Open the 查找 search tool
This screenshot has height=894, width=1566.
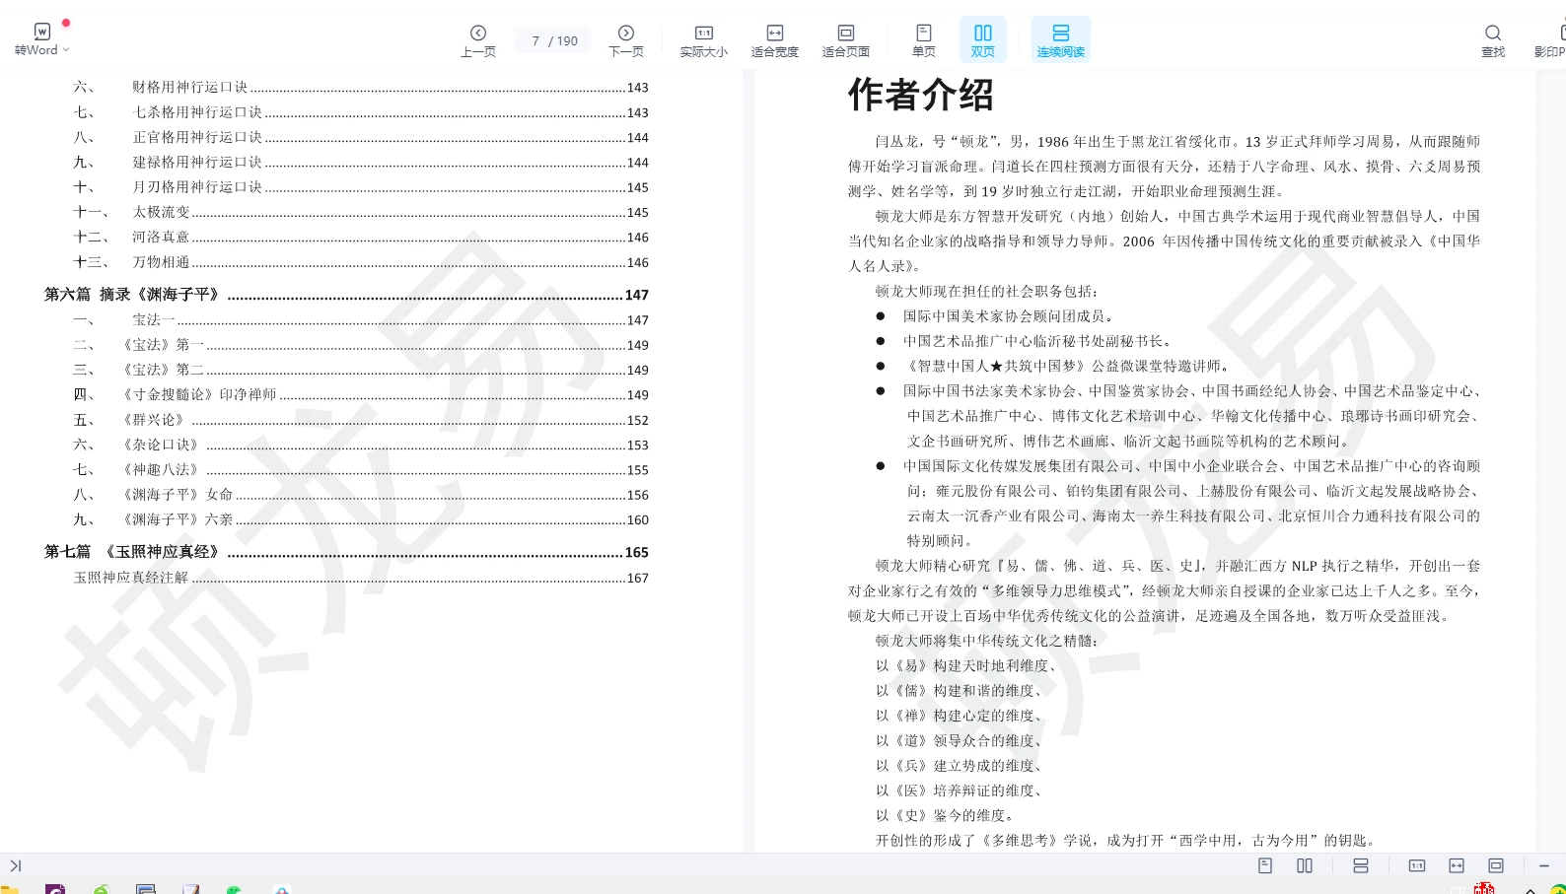pyautogui.click(x=1493, y=40)
